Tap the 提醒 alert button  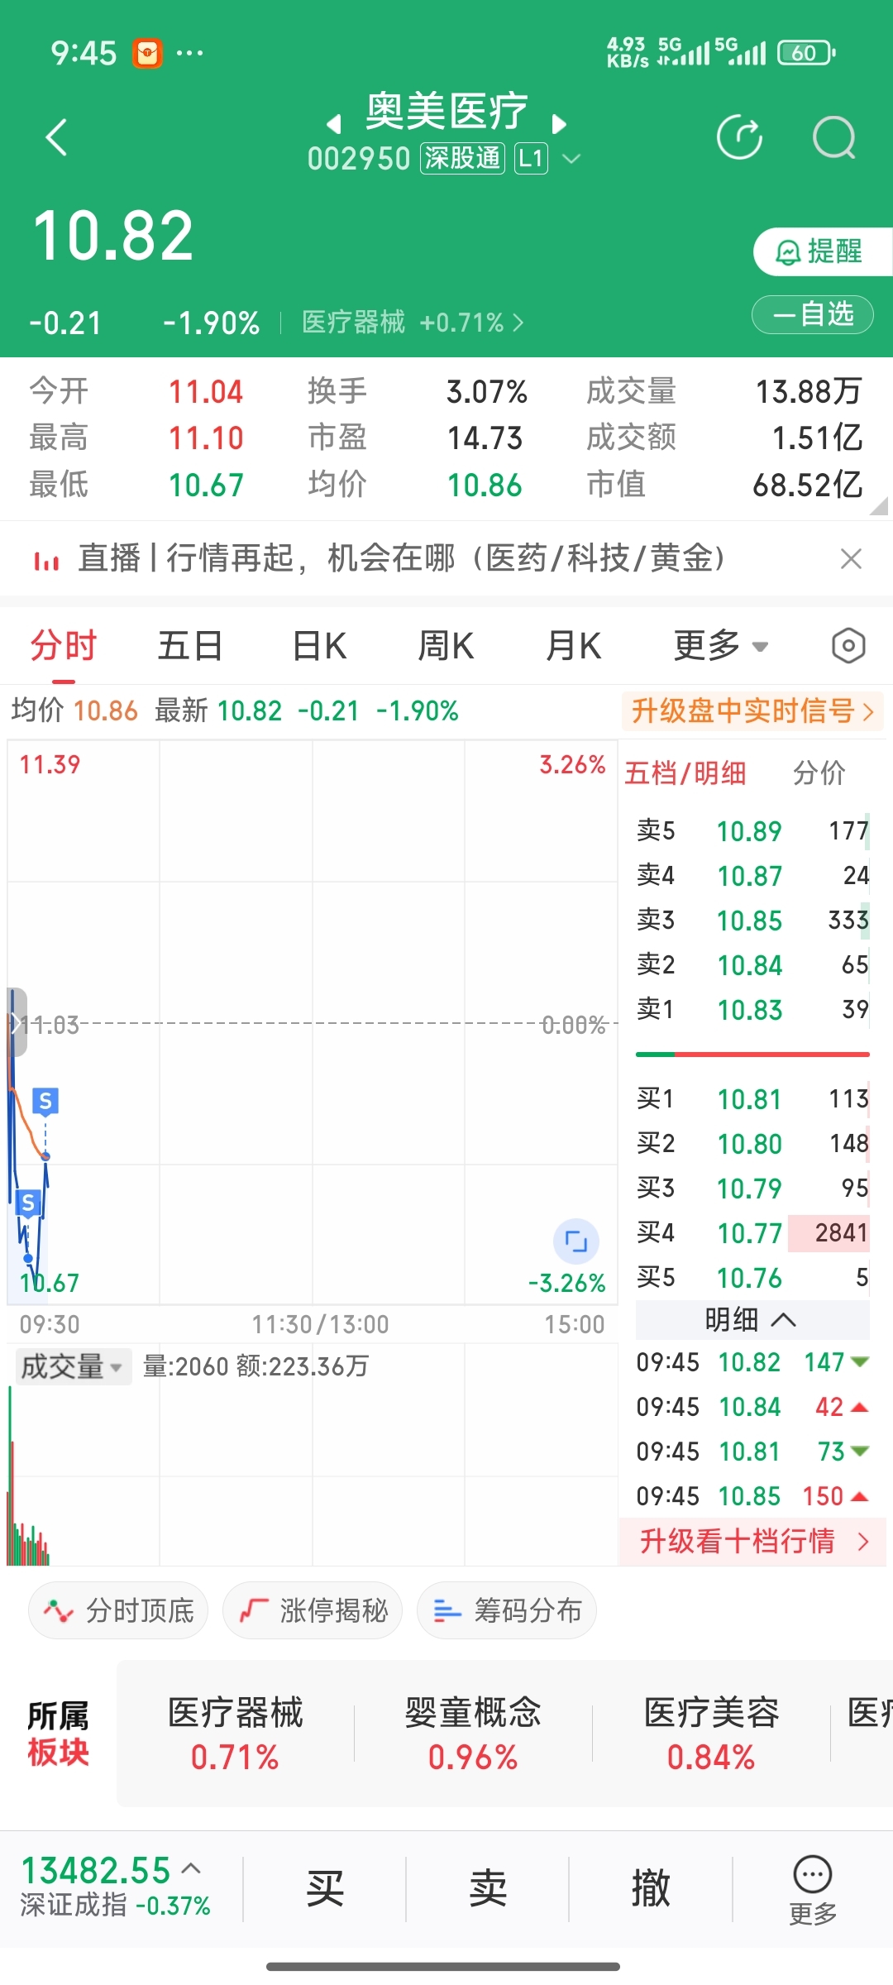[823, 251]
